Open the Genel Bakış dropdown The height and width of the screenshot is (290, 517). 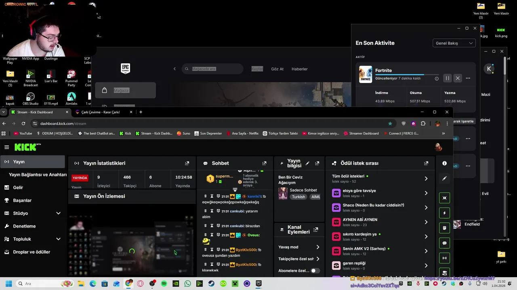pos(454,43)
